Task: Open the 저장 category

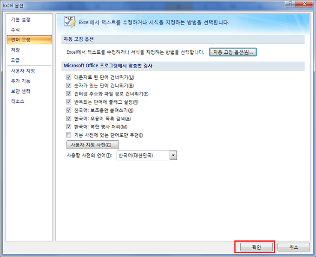Action: [x=15, y=50]
